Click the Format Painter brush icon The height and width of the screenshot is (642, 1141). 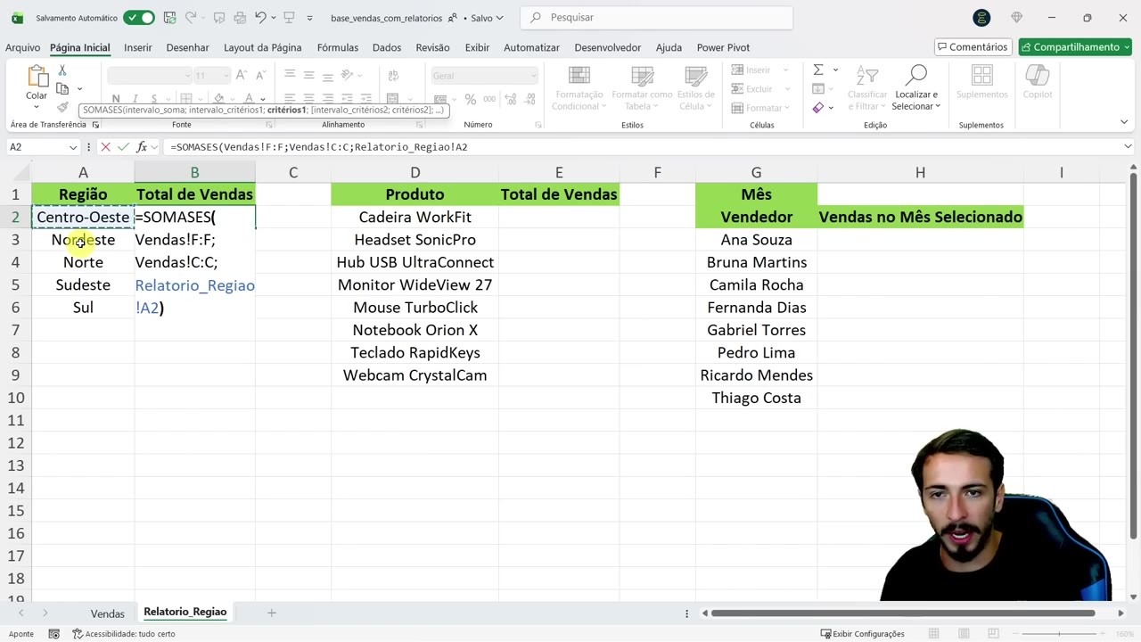point(62,106)
